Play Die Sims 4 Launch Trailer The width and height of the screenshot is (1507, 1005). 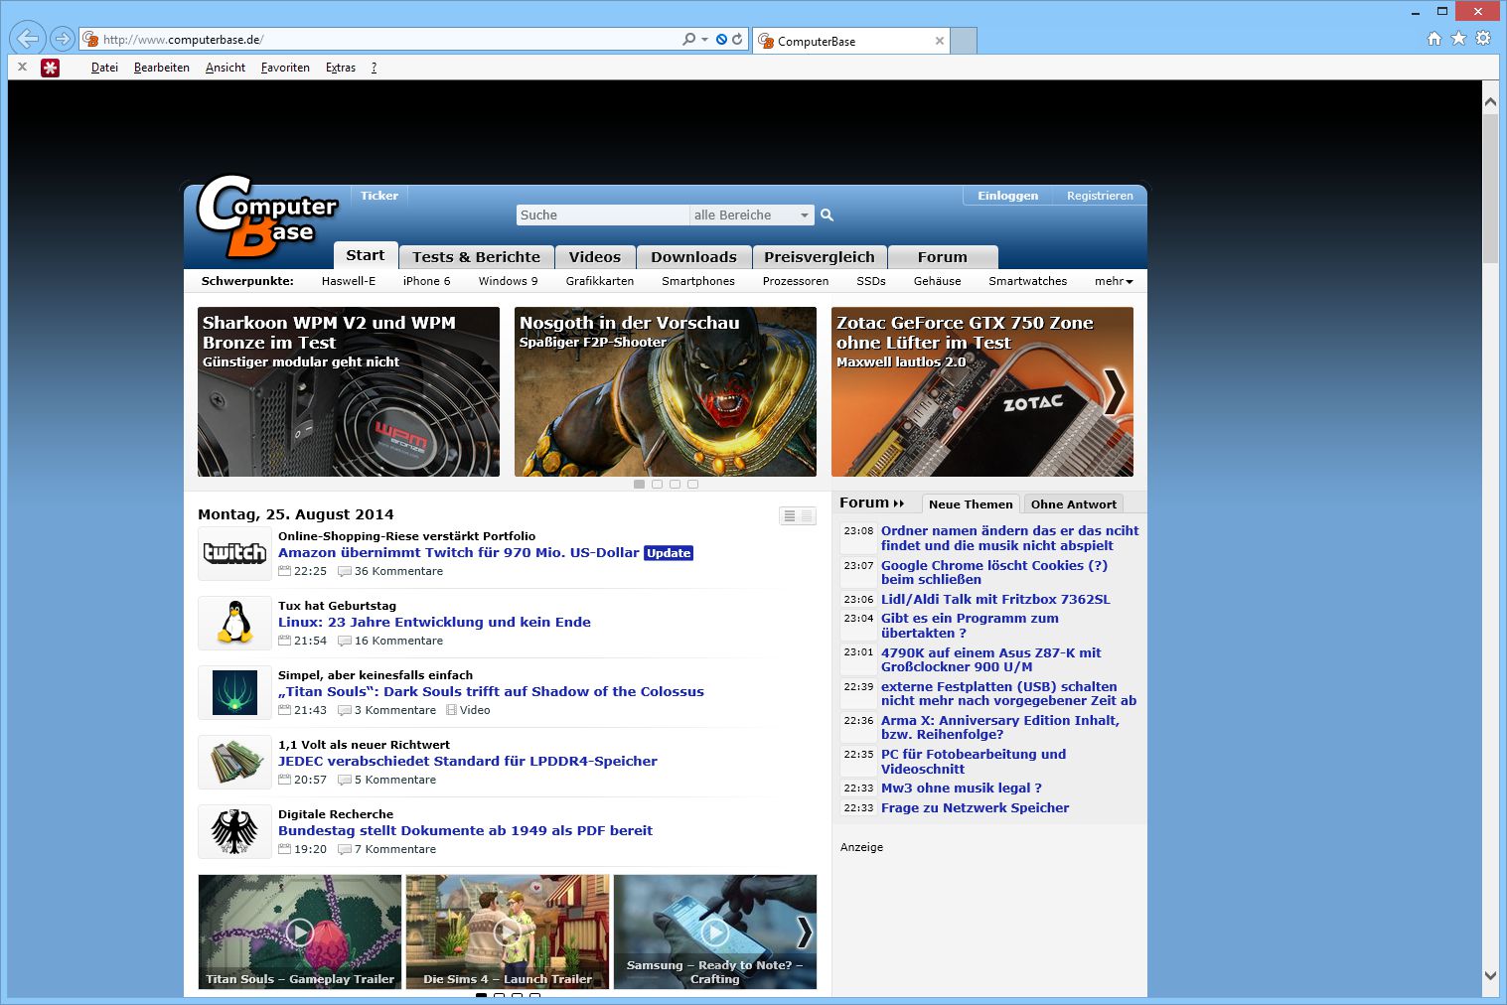point(508,932)
